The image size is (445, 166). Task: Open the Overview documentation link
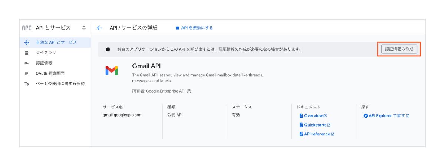313,116
